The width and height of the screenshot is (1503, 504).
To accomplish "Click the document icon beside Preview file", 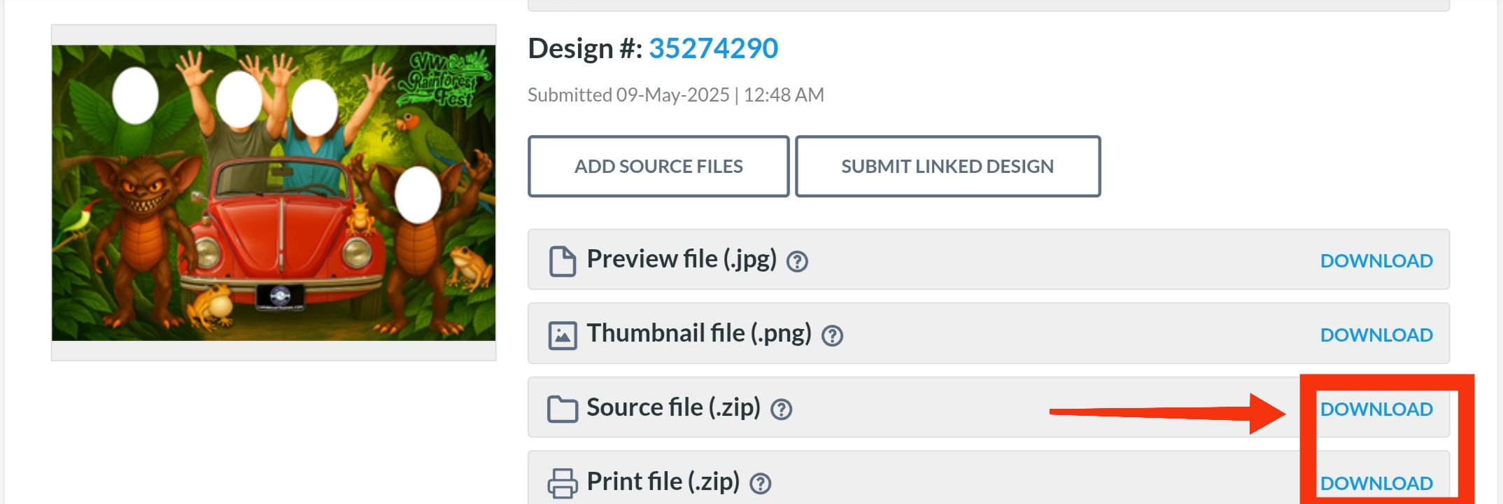I will pyautogui.click(x=562, y=261).
